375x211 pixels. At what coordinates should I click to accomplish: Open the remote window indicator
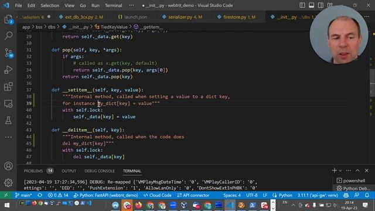click(x=6, y=195)
